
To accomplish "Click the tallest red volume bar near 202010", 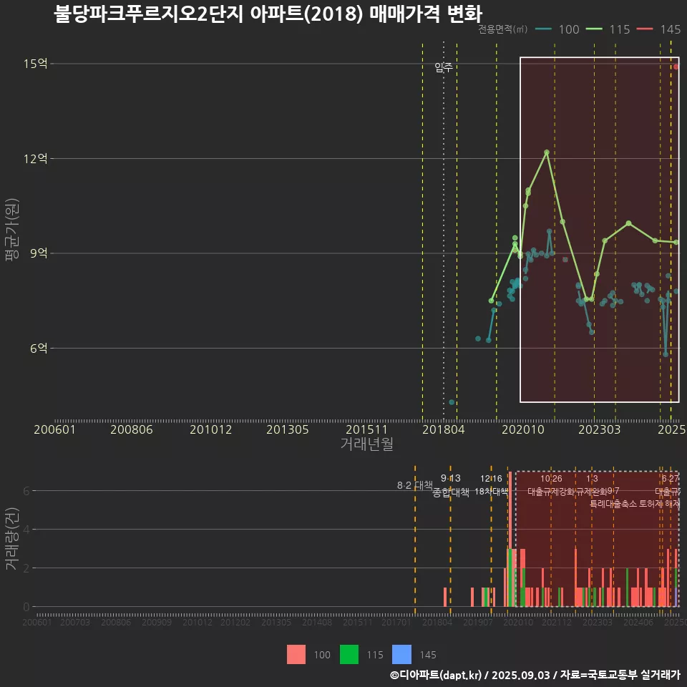I will [510, 510].
